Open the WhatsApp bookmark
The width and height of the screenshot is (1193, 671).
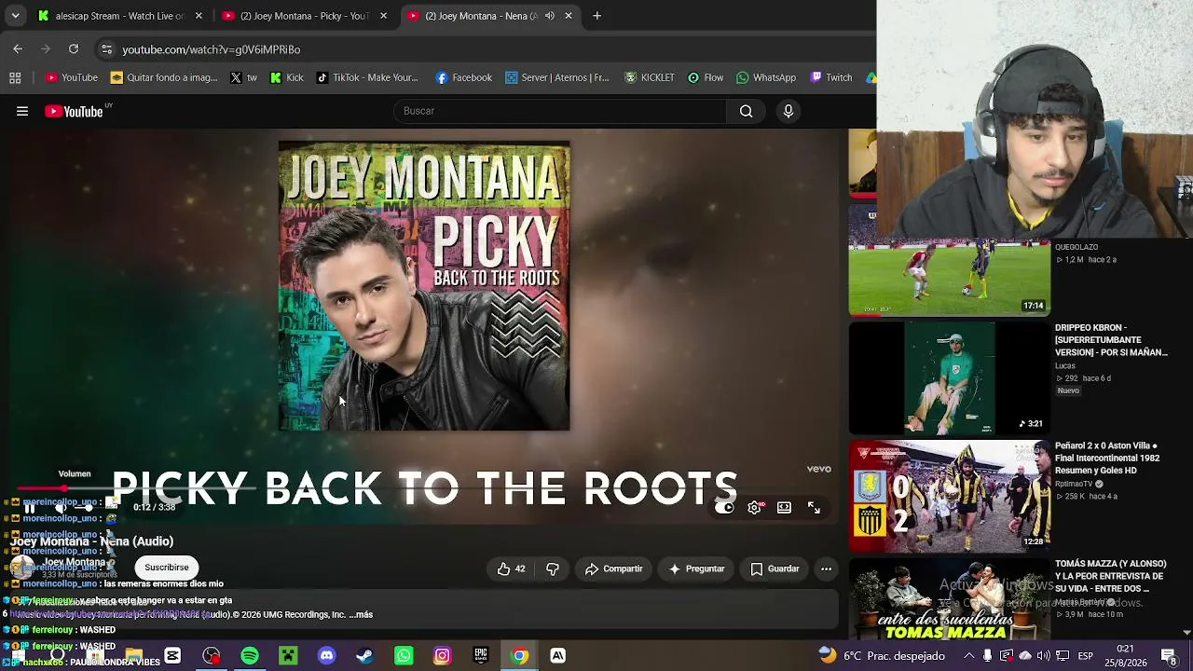click(x=766, y=77)
